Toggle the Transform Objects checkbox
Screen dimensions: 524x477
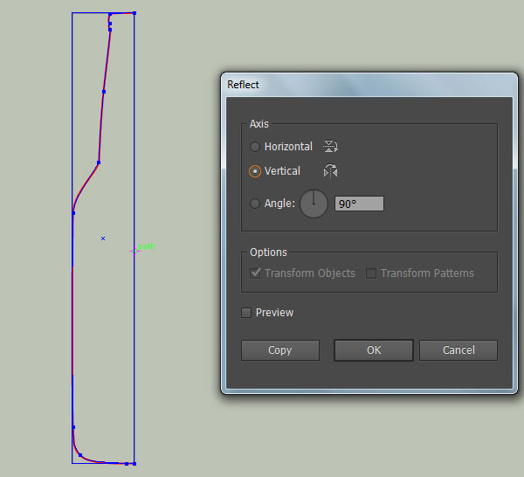coord(255,273)
